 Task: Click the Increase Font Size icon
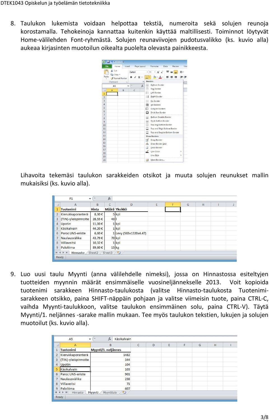click(158, 72)
